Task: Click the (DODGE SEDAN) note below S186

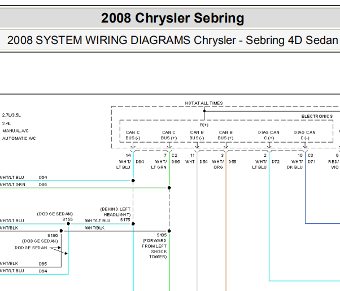Action: coord(40,241)
